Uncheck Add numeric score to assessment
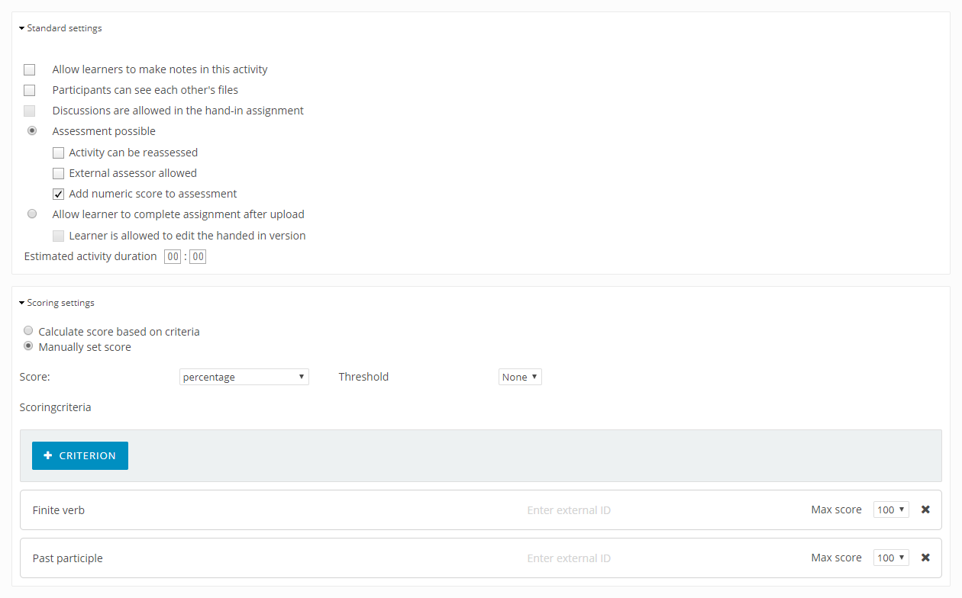The height and width of the screenshot is (598, 962). pyautogui.click(x=58, y=194)
